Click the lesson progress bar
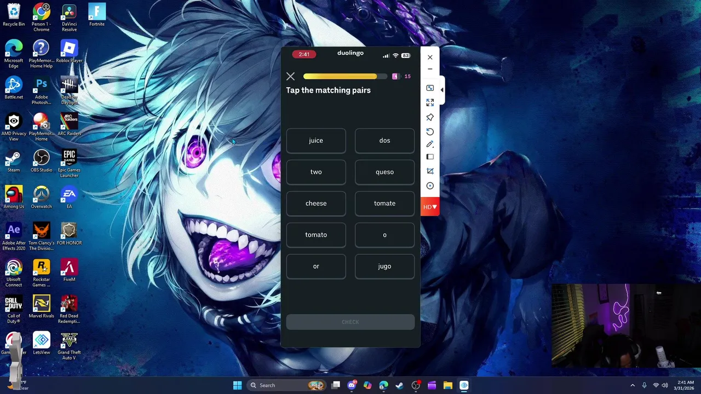The width and height of the screenshot is (701, 394). [345, 77]
